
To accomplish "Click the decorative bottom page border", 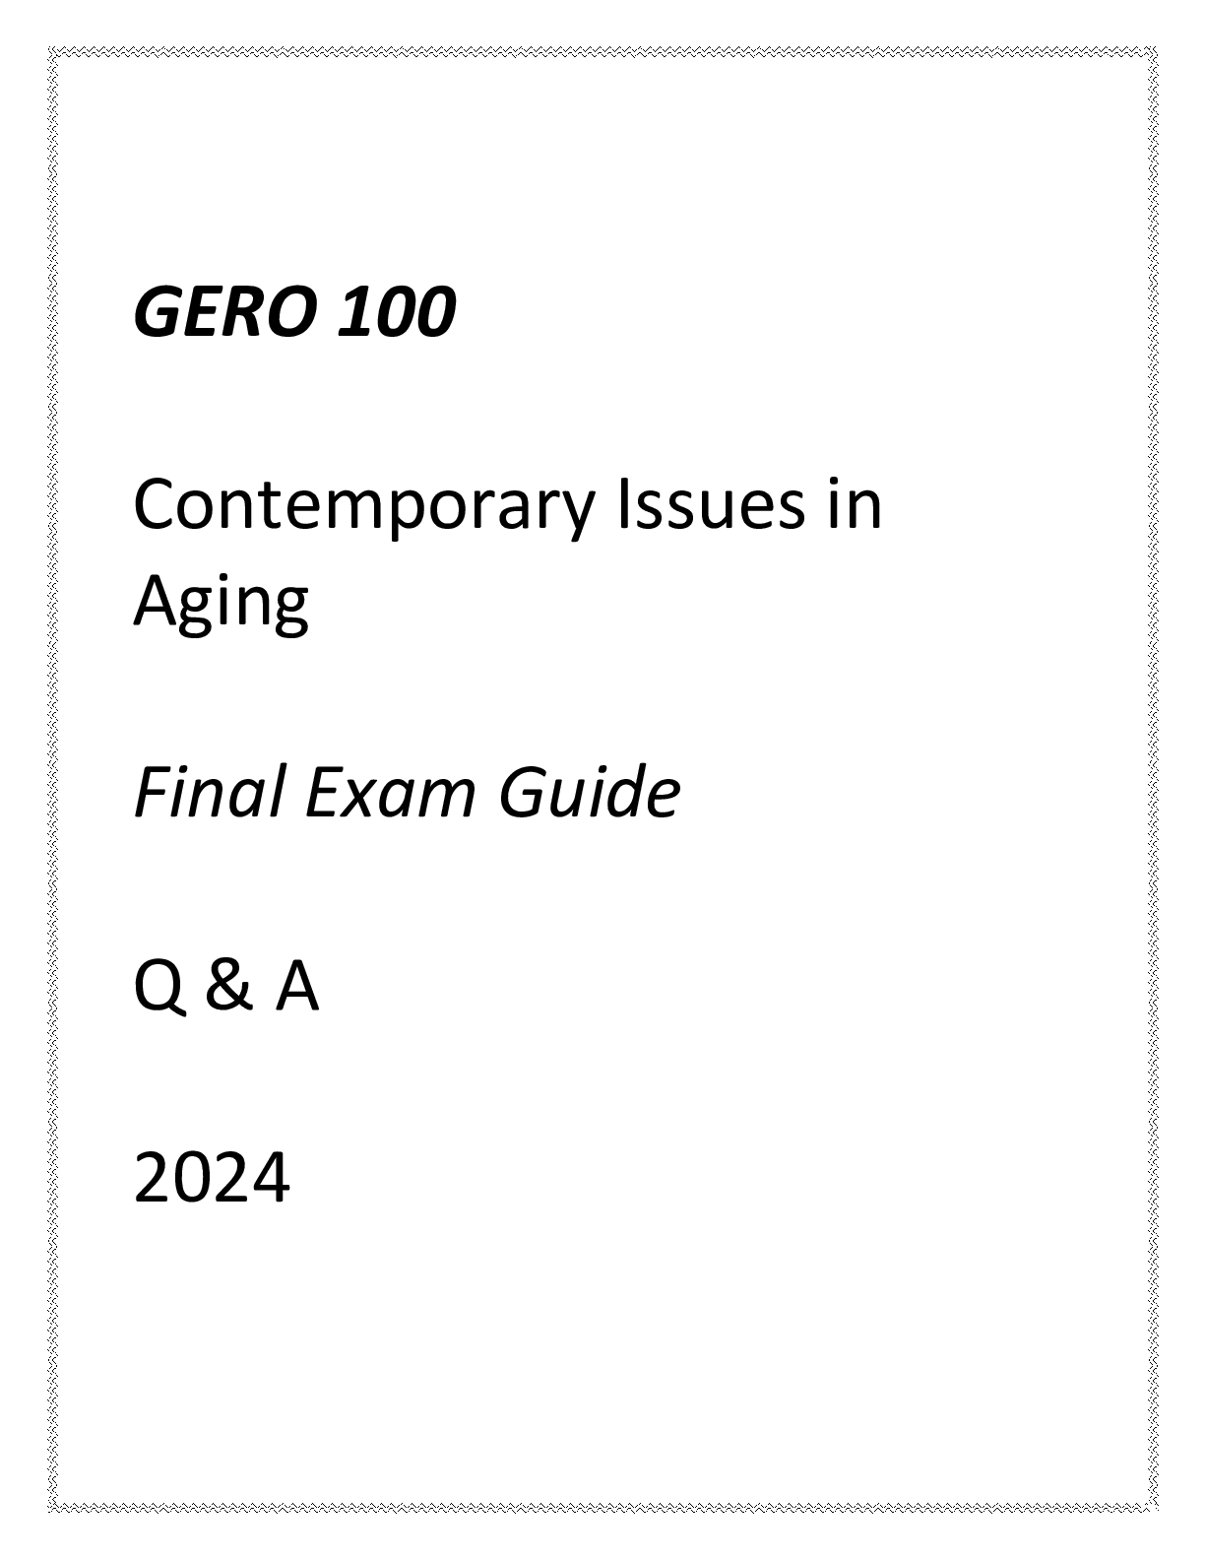I will click(x=602, y=1508).
